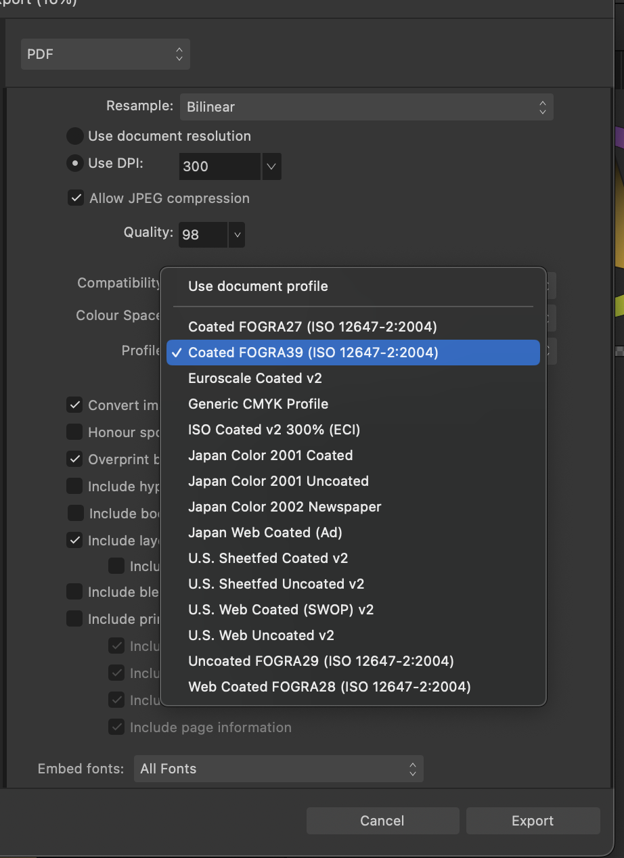This screenshot has height=858, width=624.
Task: Pick U.S. Web Coated (SWOP) v2 profile
Action: tap(281, 609)
